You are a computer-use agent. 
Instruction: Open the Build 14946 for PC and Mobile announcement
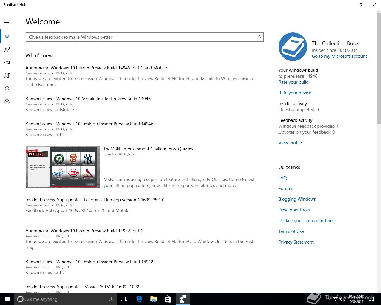tap(96, 68)
